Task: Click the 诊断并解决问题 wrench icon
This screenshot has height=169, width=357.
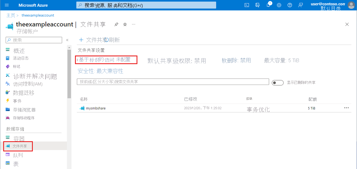Action: (8, 76)
